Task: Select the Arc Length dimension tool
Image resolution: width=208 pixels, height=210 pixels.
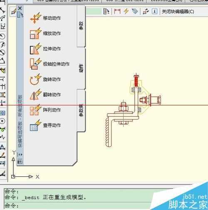Action: [x=3, y=18]
